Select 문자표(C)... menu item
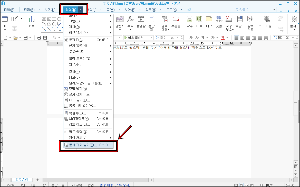Screen dimensions: 300x187 [88, 40]
